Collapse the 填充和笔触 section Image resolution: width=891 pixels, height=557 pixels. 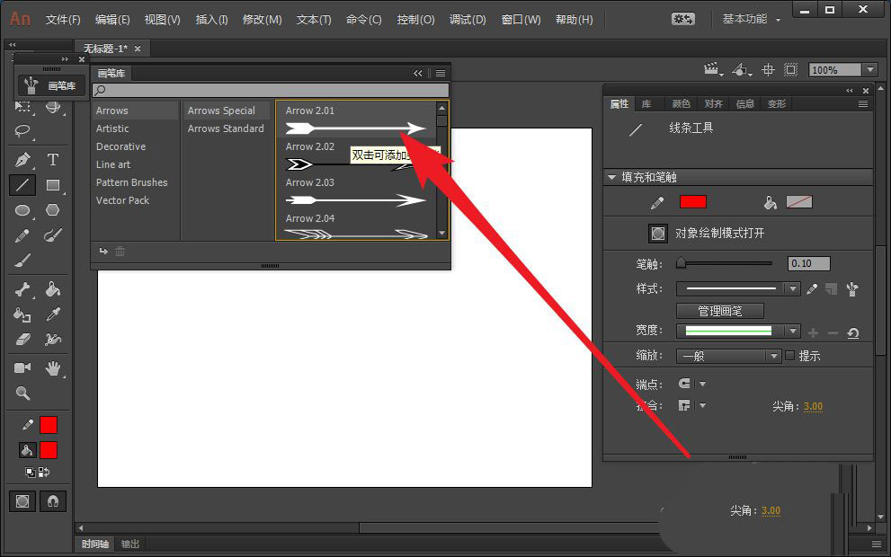tap(611, 177)
